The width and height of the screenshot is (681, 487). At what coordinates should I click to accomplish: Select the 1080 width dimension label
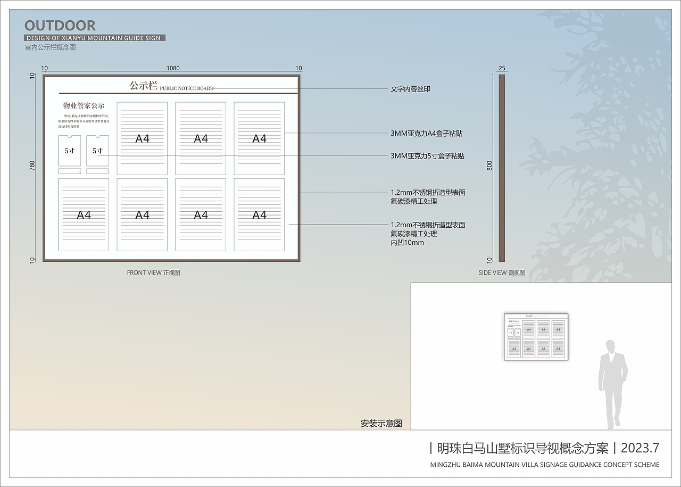coord(173,68)
